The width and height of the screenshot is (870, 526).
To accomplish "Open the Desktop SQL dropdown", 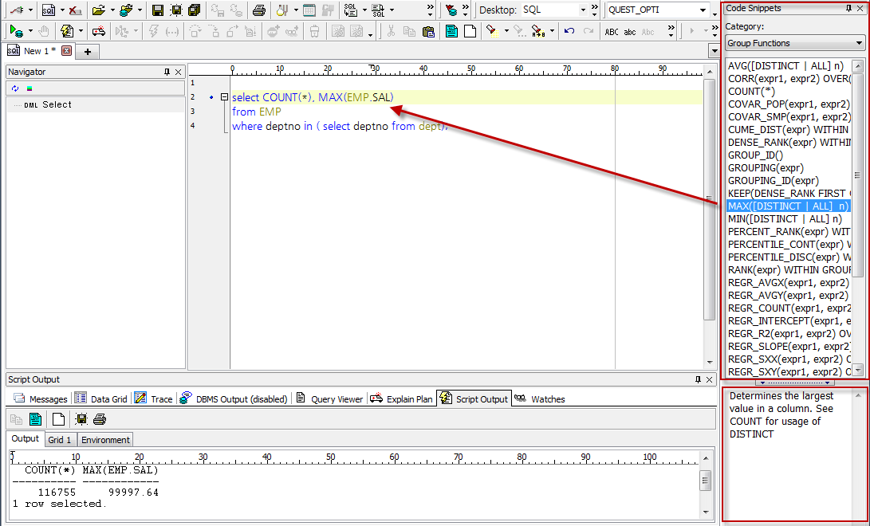I will (583, 10).
